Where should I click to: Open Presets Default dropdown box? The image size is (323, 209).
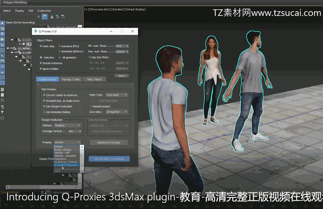pyautogui.click(x=67, y=142)
